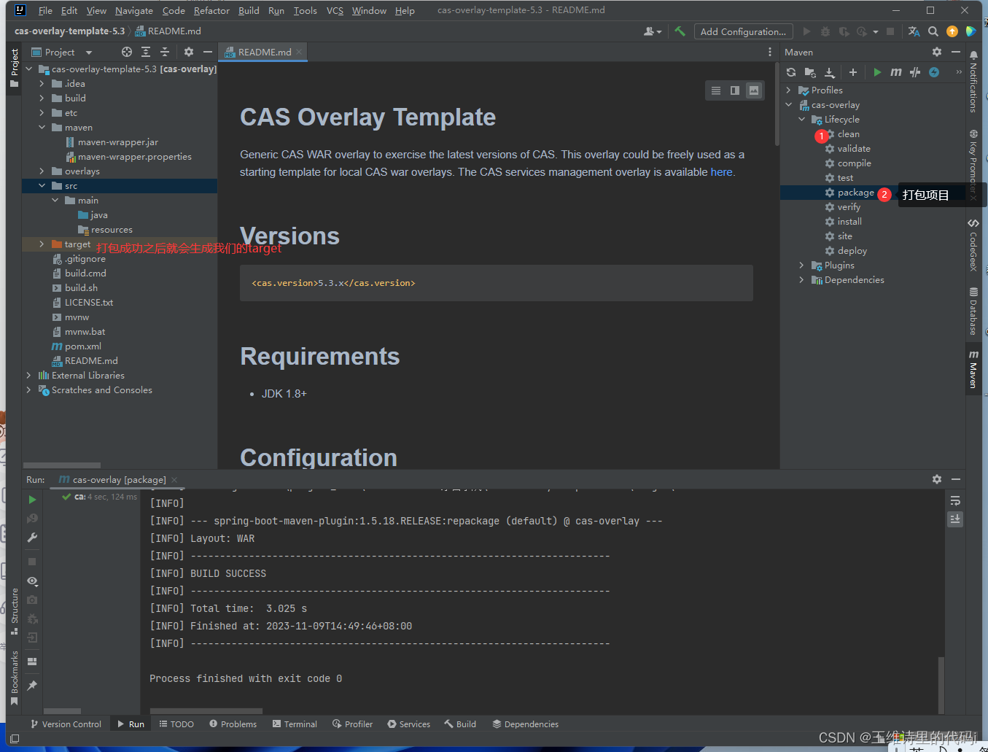Select the install lifecycle goal

tap(849, 222)
